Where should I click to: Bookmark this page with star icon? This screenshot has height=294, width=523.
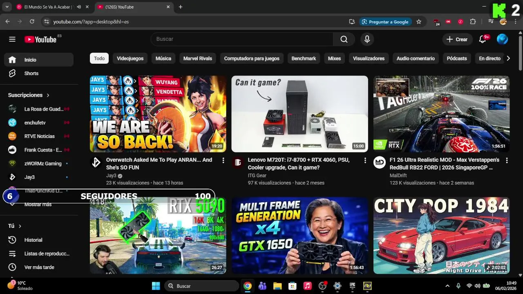tap(419, 22)
